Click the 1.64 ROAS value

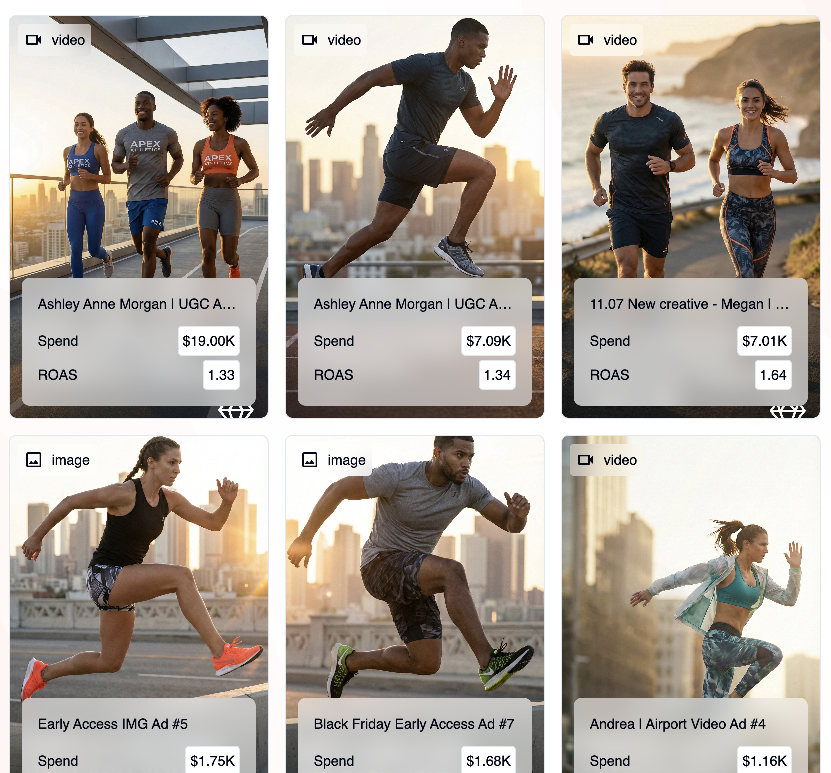(x=773, y=375)
